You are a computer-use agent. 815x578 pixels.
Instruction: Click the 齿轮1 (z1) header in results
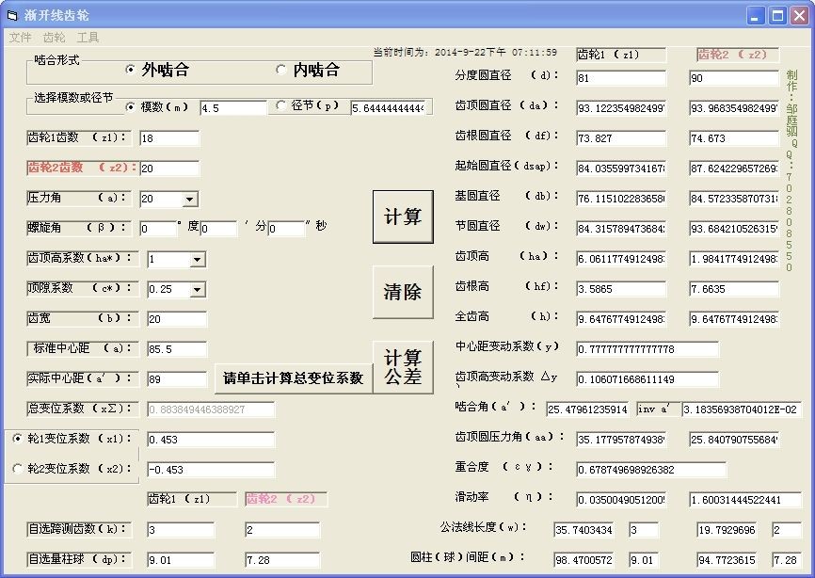tap(621, 55)
